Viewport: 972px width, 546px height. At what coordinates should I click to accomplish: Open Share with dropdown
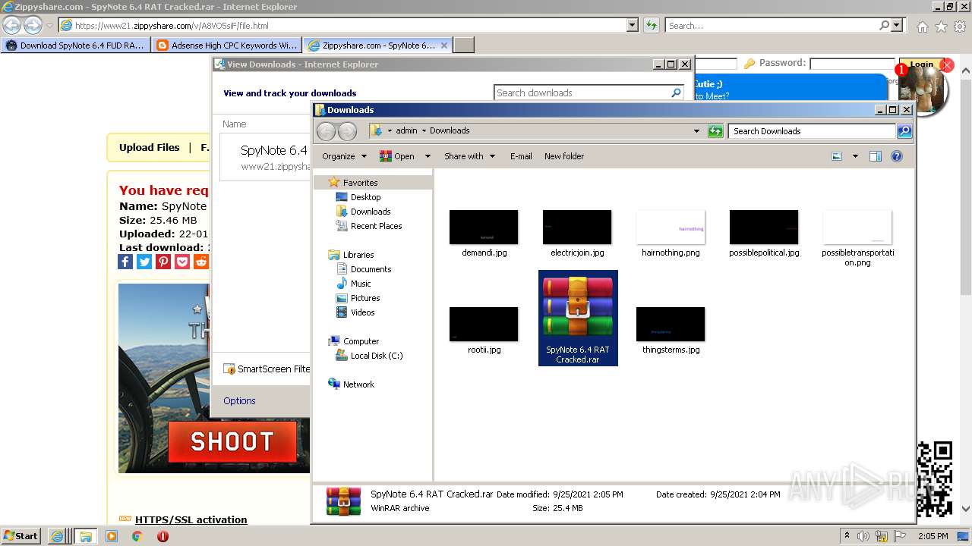(x=469, y=156)
